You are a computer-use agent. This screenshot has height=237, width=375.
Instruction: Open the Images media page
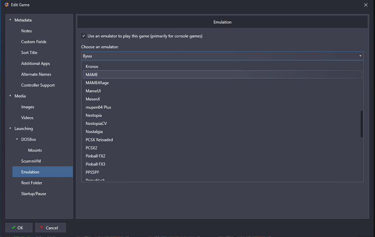click(28, 107)
